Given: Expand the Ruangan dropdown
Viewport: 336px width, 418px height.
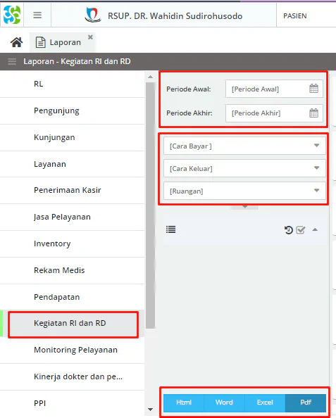Looking at the screenshot, I should [316, 190].
